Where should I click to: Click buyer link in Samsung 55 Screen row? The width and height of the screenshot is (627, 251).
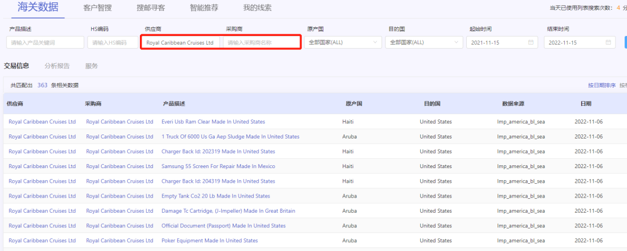pyautogui.click(x=120, y=166)
